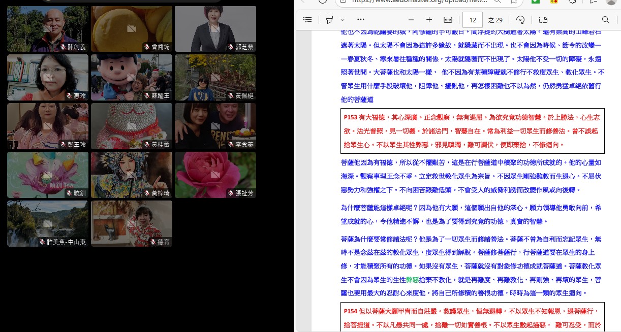Select 陳創義's video tile
621x332 pixels.
click(x=48, y=29)
